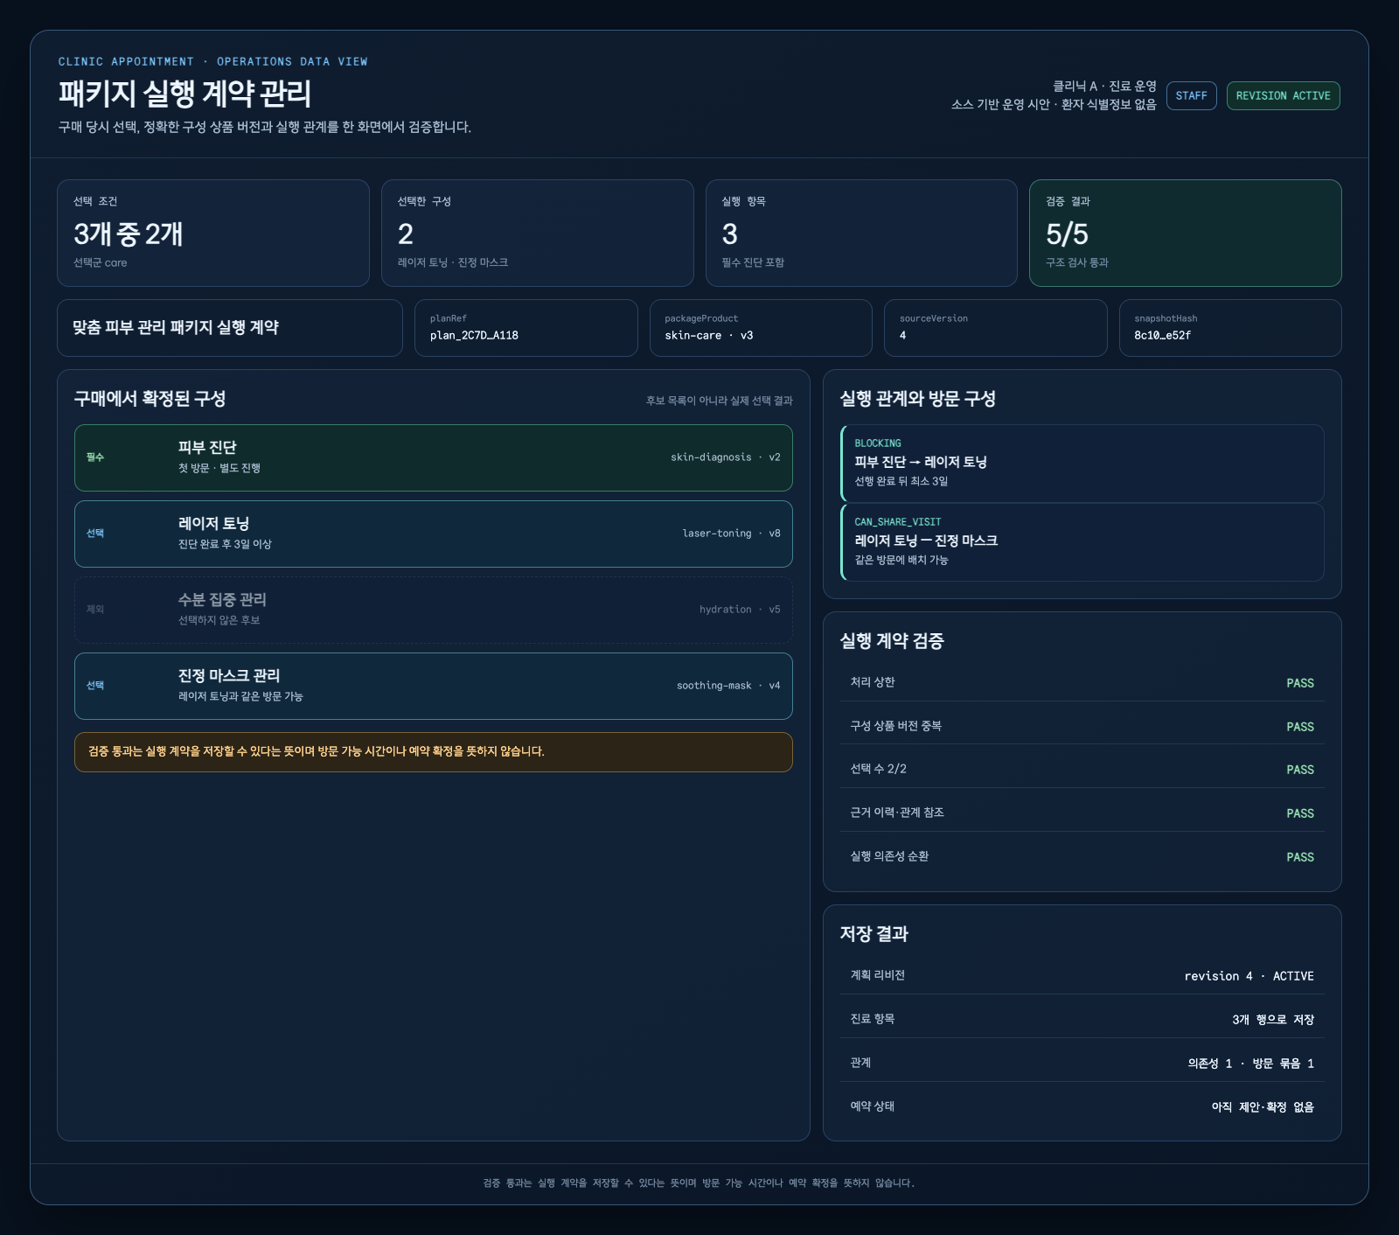Click the 아직 제안·확정 없음 value
This screenshot has width=1399, height=1235.
click(1263, 1107)
